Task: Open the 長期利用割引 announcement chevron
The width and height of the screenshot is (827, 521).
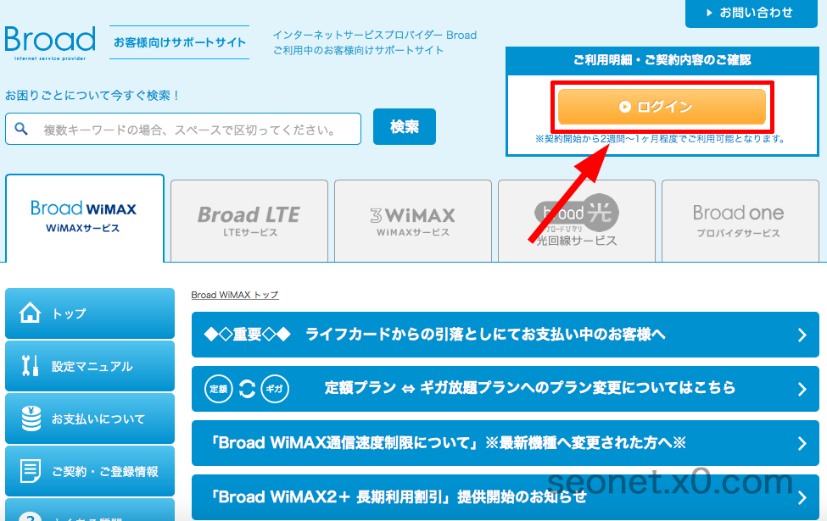Action: [x=802, y=497]
